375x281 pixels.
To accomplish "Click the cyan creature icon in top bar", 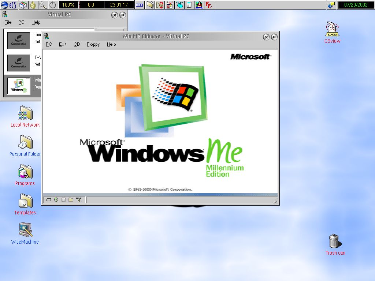I will pos(179,5).
